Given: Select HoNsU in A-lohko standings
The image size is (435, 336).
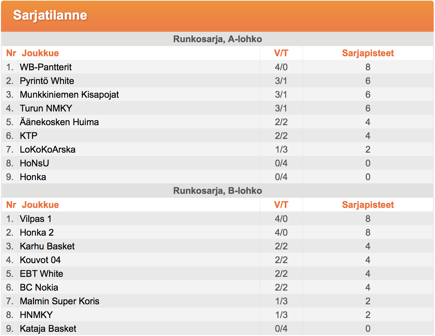Looking at the screenshot, I should 34,163.
